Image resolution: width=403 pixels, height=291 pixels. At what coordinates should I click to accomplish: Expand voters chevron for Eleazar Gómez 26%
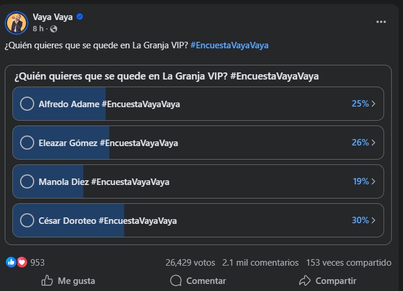(x=373, y=143)
